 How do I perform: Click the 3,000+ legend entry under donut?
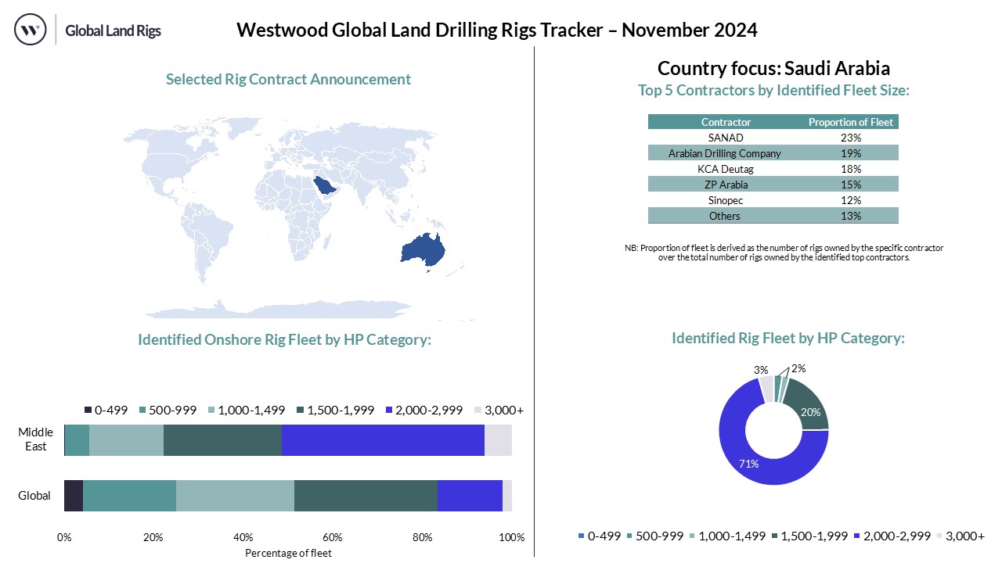960,536
